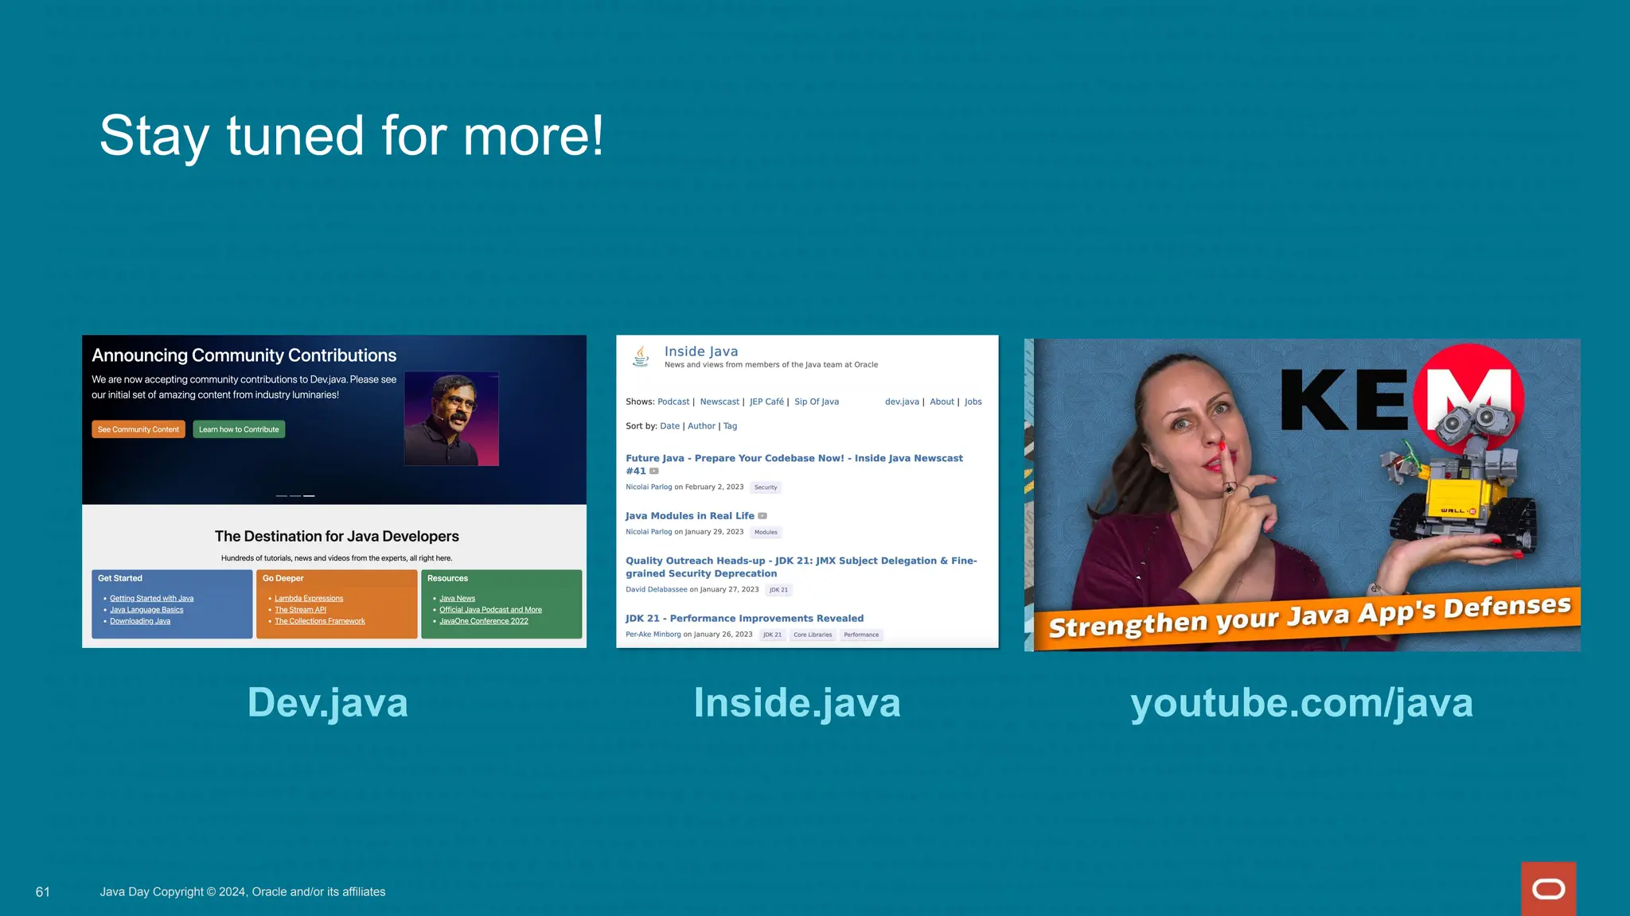The width and height of the screenshot is (1630, 916).
Task: Click the Modules tag
Action: coord(766,533)
